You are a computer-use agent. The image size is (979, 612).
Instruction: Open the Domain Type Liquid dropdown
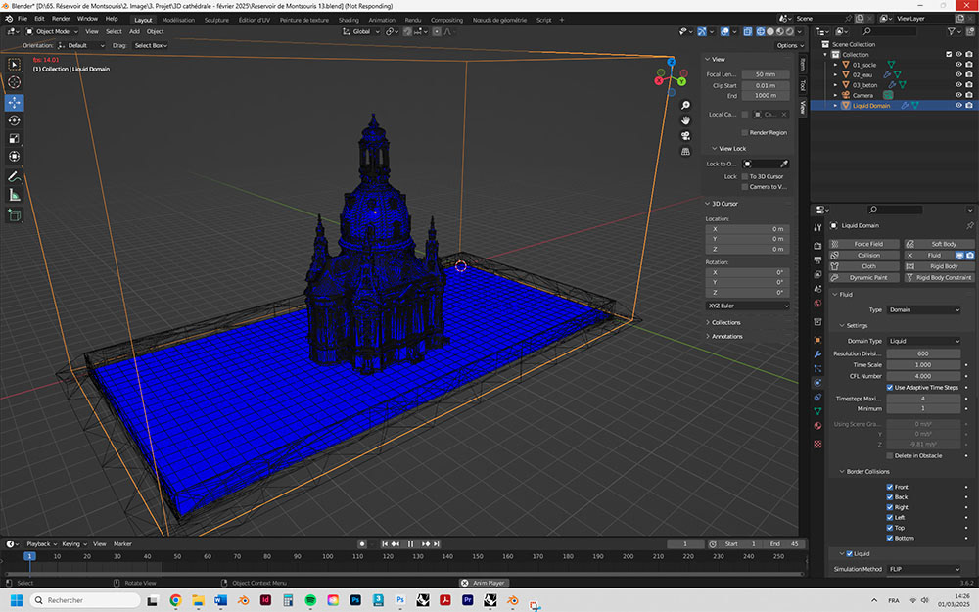tap(923, 341)
